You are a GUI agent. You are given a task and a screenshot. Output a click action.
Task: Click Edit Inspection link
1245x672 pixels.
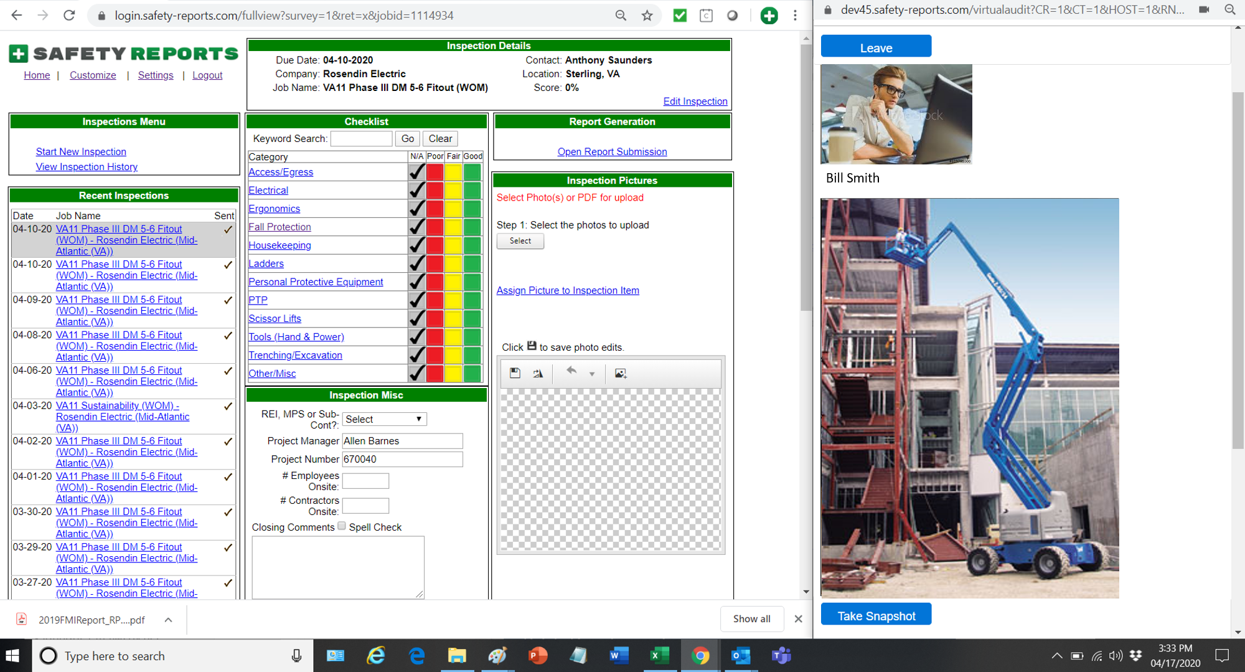point(695,101)
